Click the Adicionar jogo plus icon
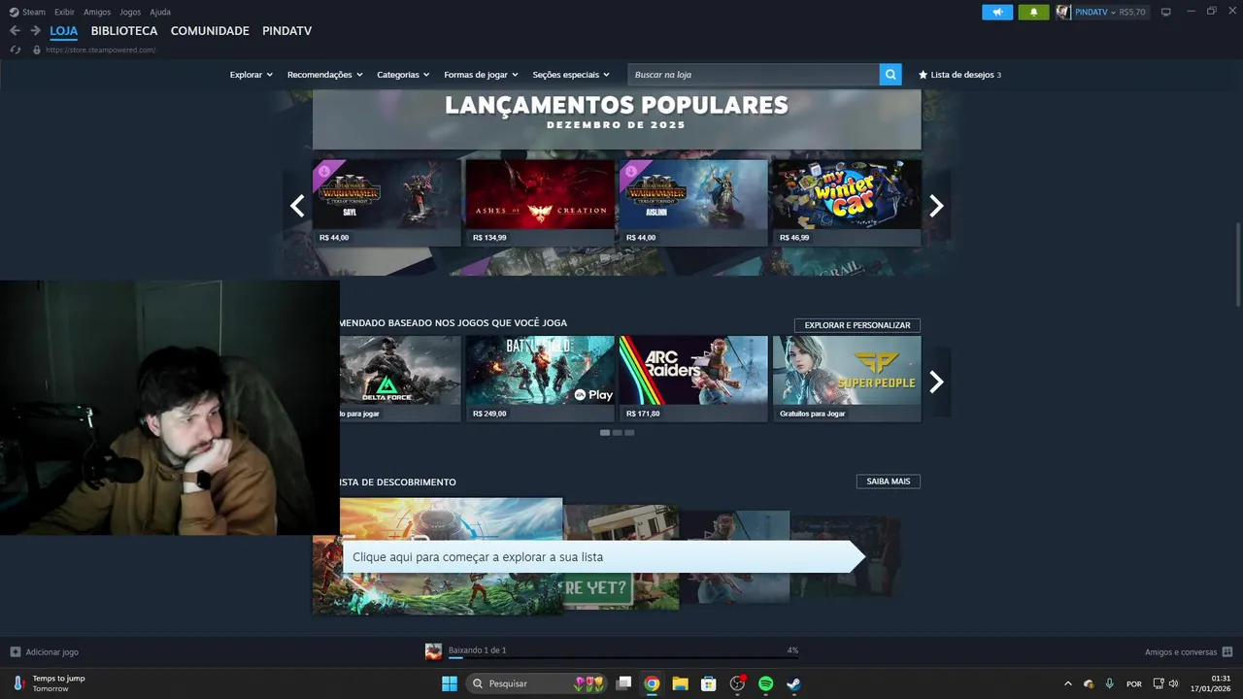 pyautogui.click(x=15, y=652)
